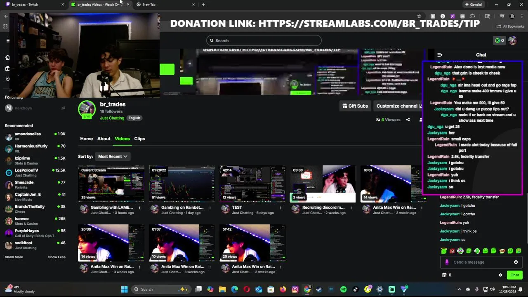Open the browser Extensions puzzle icon
The image size is (528, 297).
point(473,16)
